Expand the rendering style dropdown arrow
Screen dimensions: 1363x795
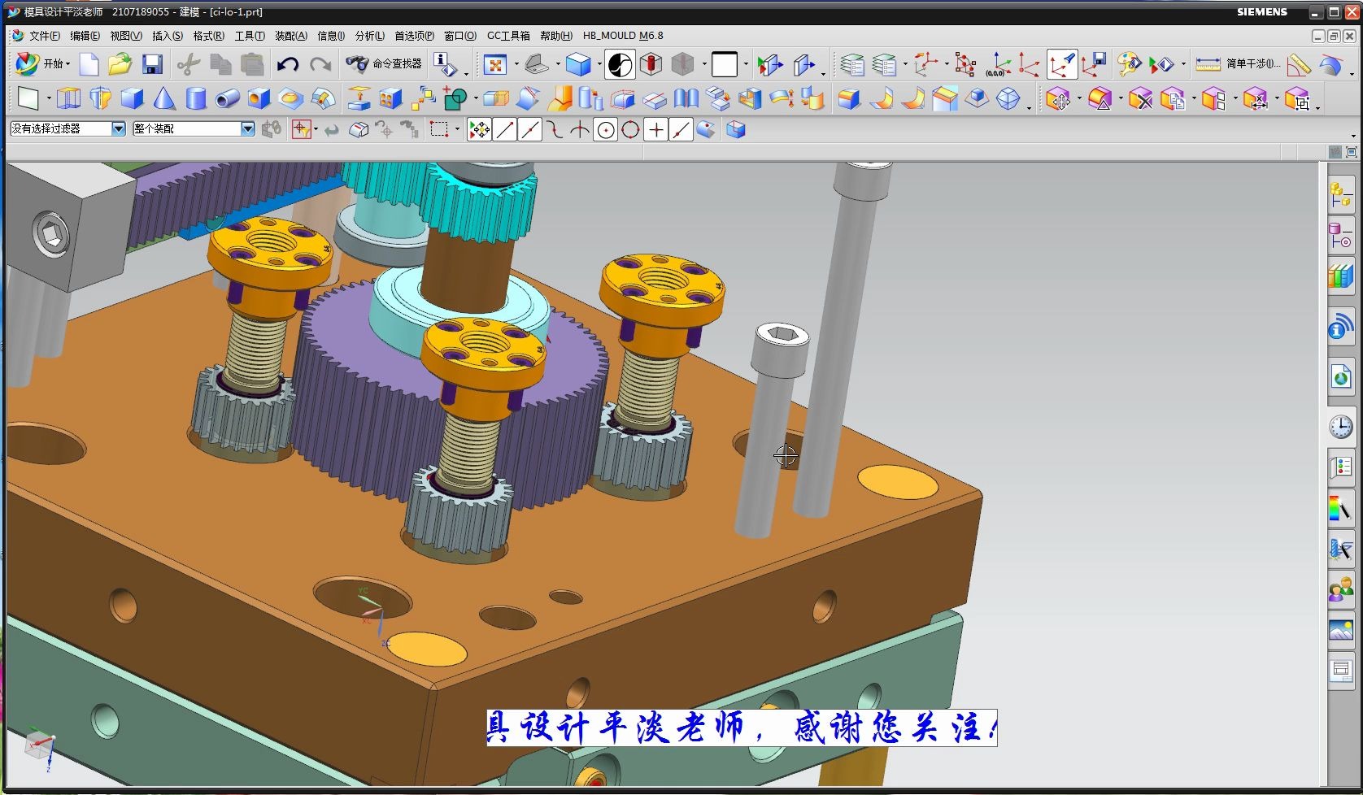[x=599, y=65]
